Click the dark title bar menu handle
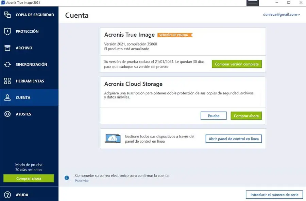Screen dimensions: 306x201 [x=253, y=3]
